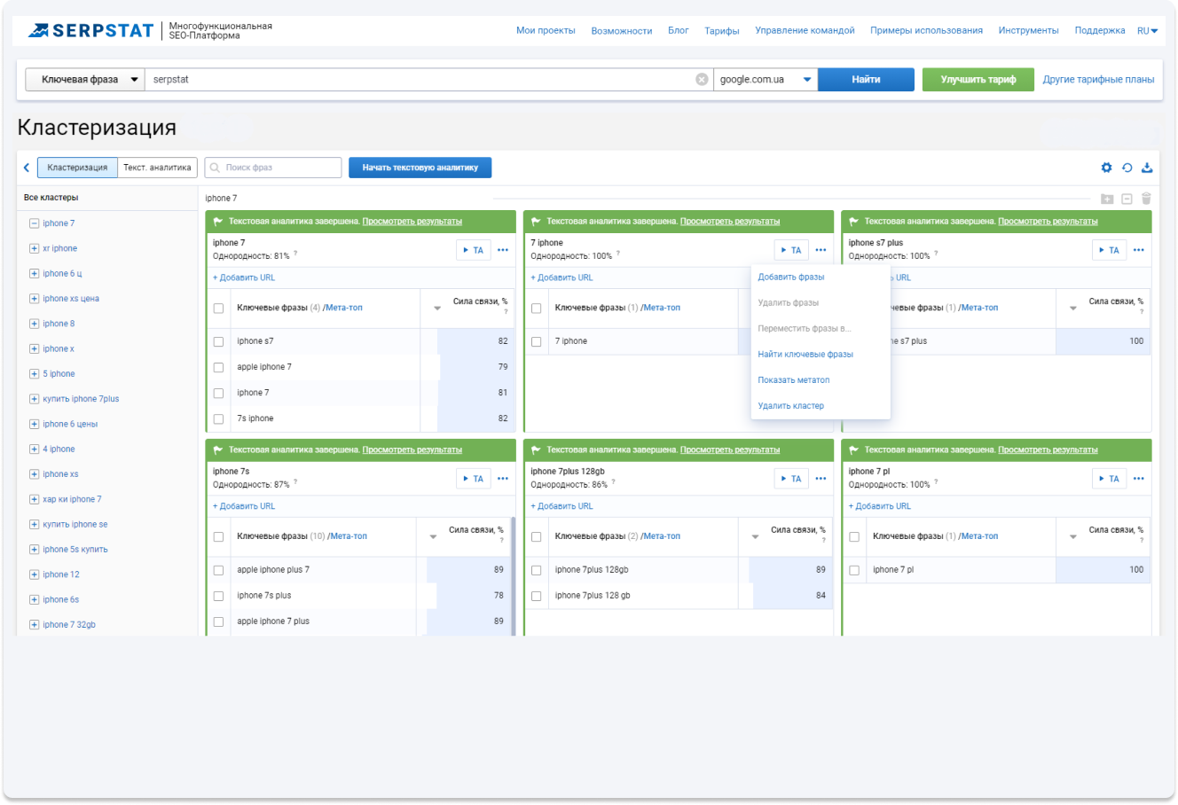Click the back arrow beside Кластеризация tab
This screenshot has width=1178, height=805.
click(27, 168)
